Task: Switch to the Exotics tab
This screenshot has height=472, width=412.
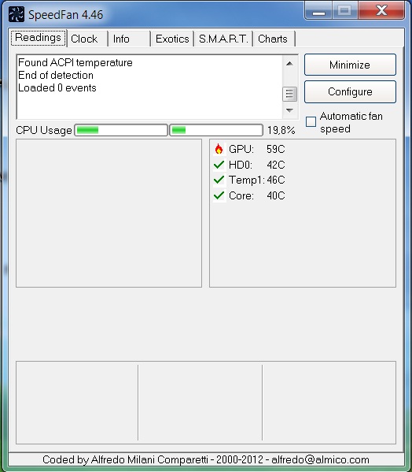Action: 172,39
